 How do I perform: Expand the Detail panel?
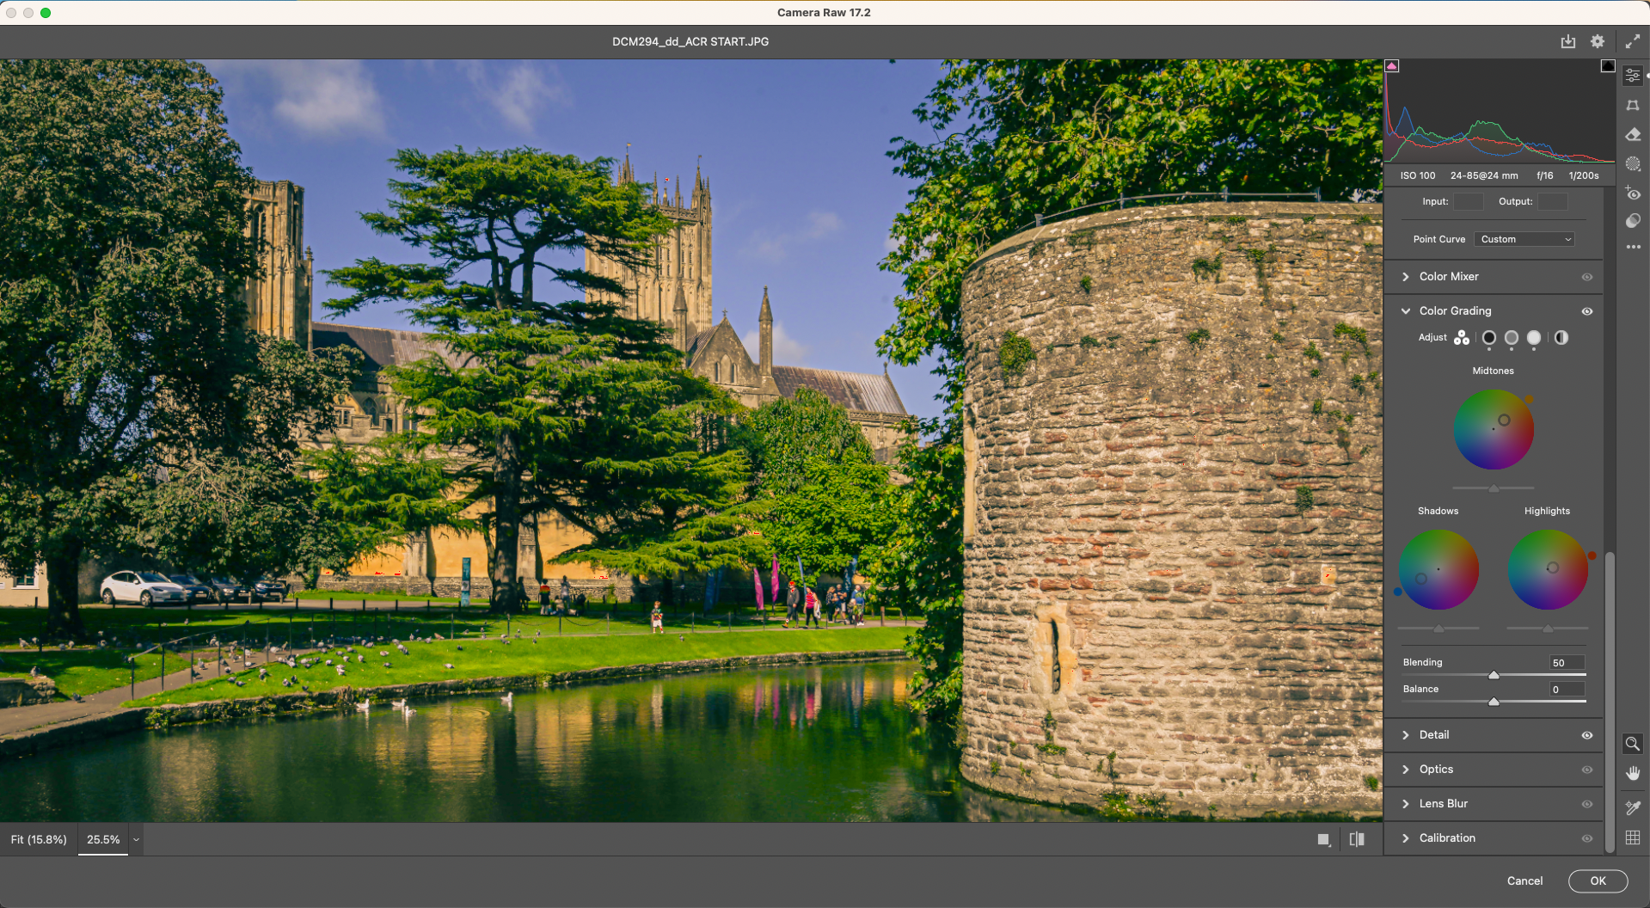pos(1406,735)
